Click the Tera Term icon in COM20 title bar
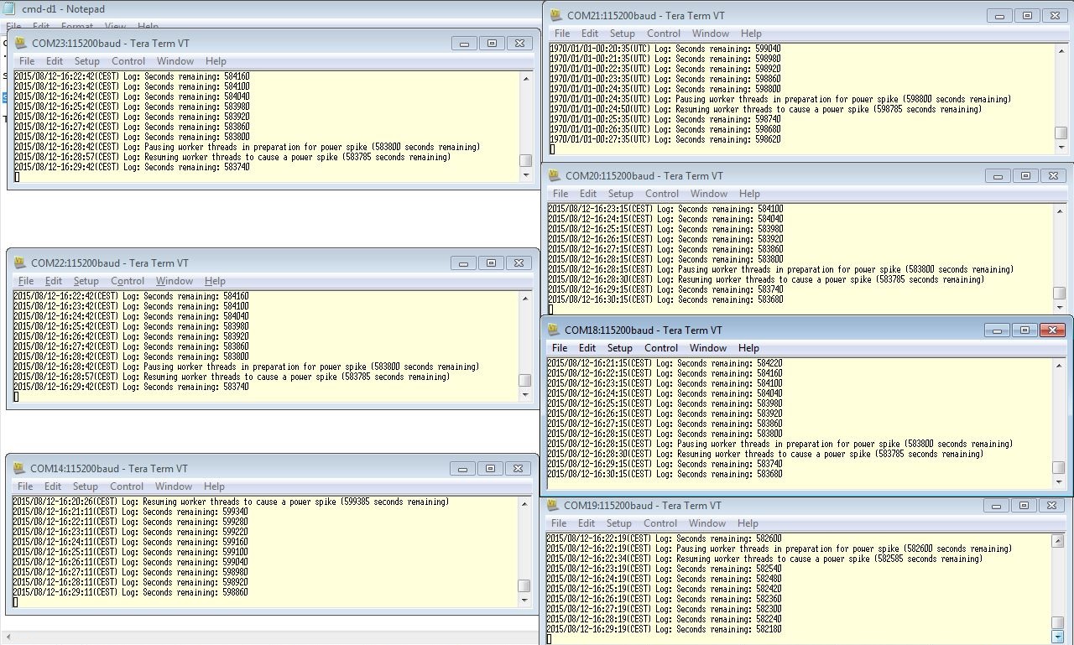The height and width of the screenshot is (645, 1074). 554,176
